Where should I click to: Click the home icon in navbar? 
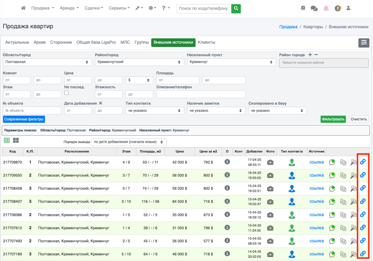[23, 8]
